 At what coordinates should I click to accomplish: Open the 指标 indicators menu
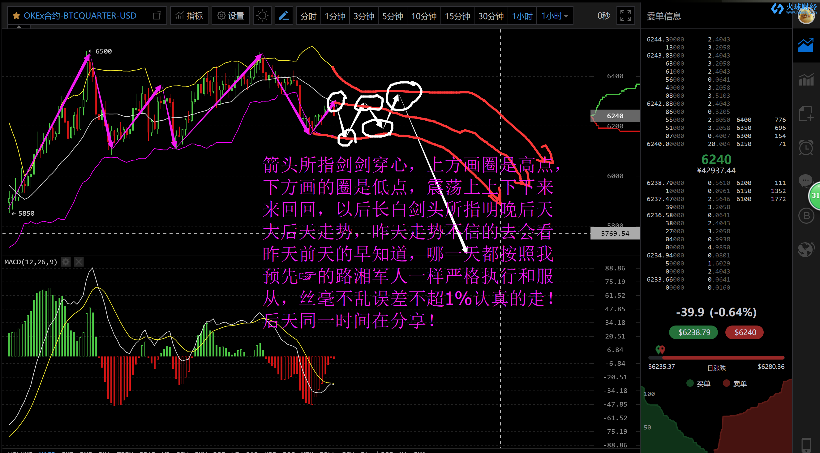(189, 15)
